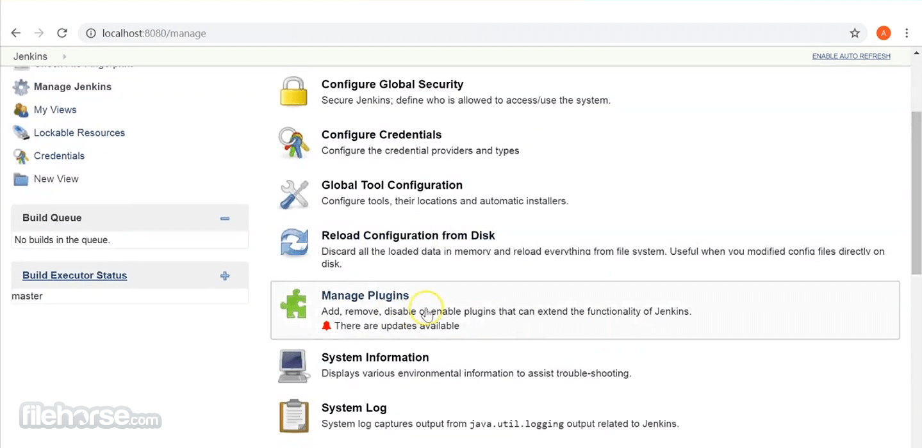Open My Views in sidebar
This screenshot has width=922, height=448.
click(55, 110)
